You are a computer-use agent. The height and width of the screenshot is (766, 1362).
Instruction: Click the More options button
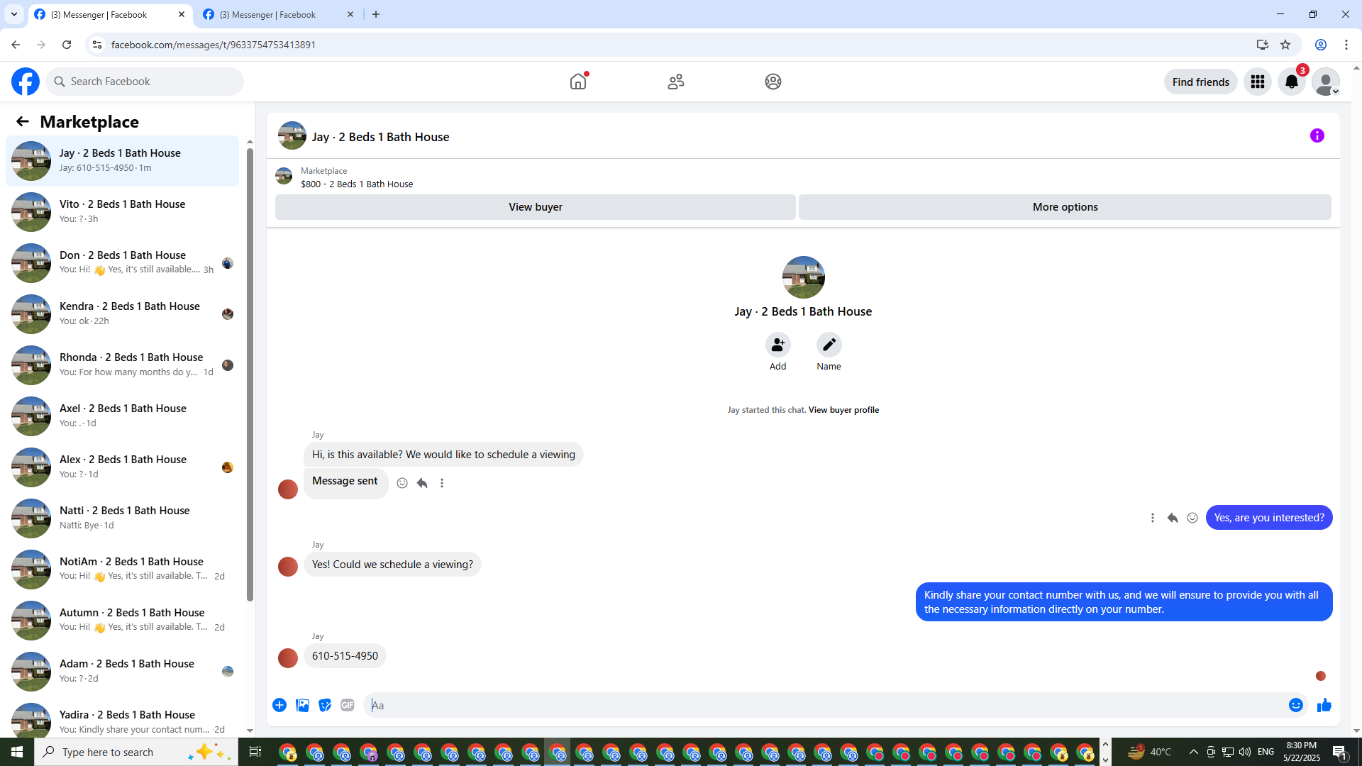1065,207
